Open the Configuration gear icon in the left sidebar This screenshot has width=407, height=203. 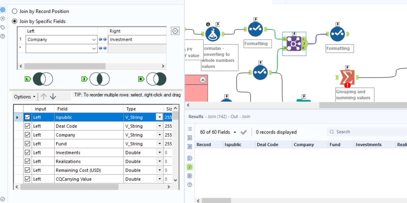pos(3,10)
